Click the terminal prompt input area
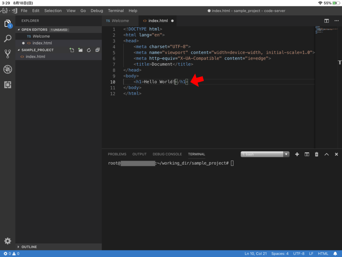 [232, 163]
